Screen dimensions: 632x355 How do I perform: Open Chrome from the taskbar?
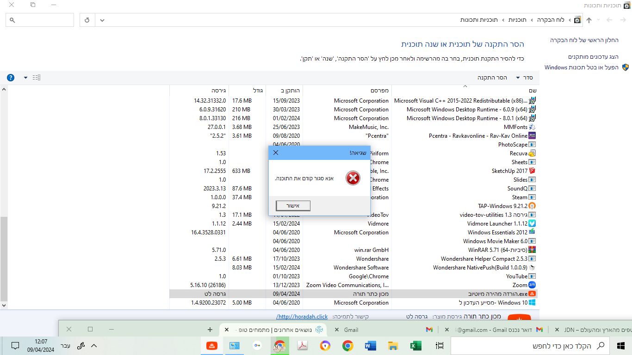point(348,346)
